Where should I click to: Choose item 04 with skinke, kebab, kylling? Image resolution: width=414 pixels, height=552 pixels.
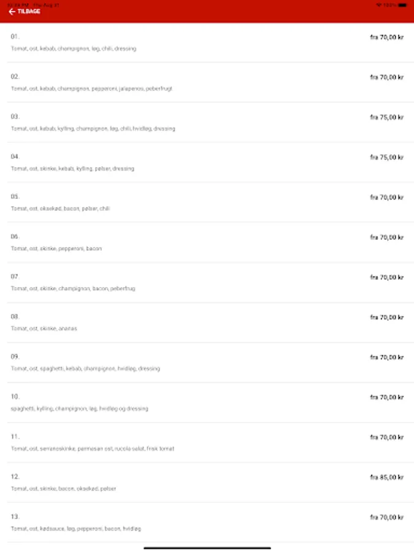207,162
